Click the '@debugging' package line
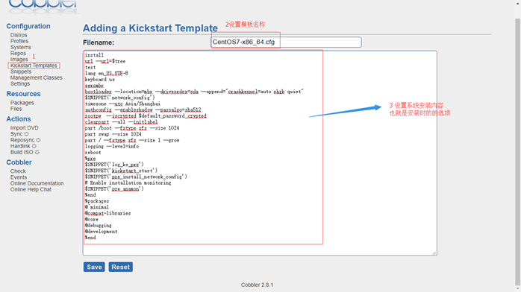Image resolution: width=521 pixels, height=292 pixels. (x=98, y=226)
